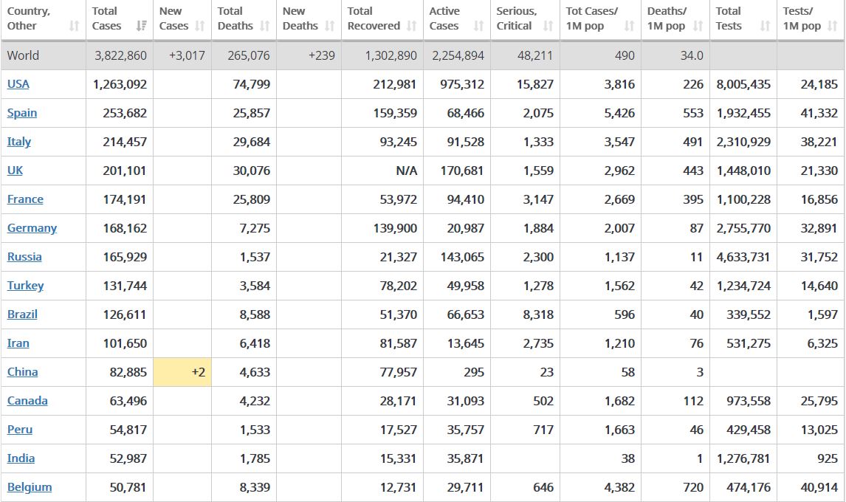
Task: Click the World summary row label
Action: click(x=24, y=55)
